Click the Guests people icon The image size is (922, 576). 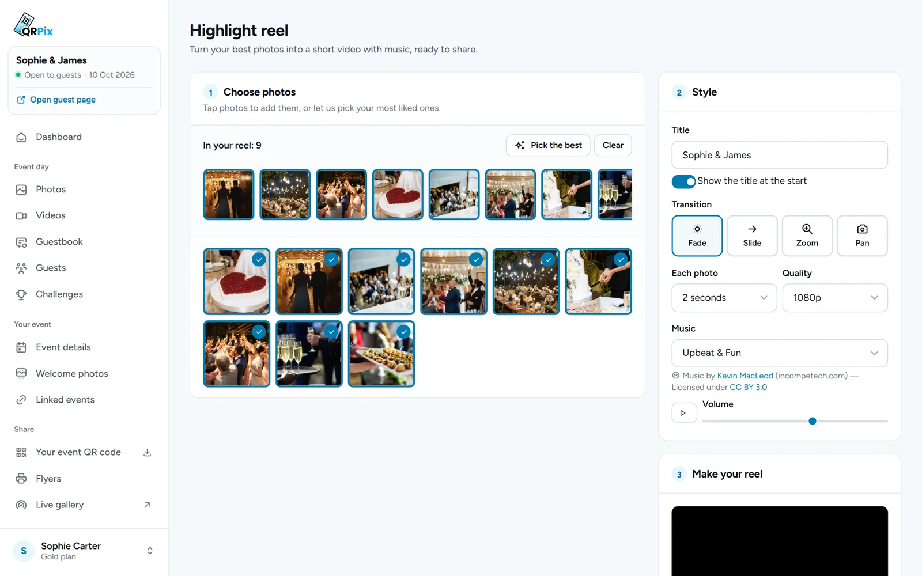coord(21,268)
